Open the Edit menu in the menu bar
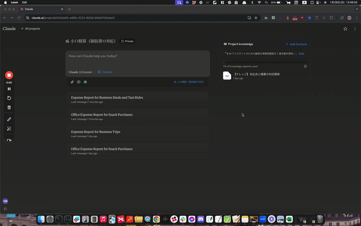Viewport: 361px width, 226px height. (25, 2)
